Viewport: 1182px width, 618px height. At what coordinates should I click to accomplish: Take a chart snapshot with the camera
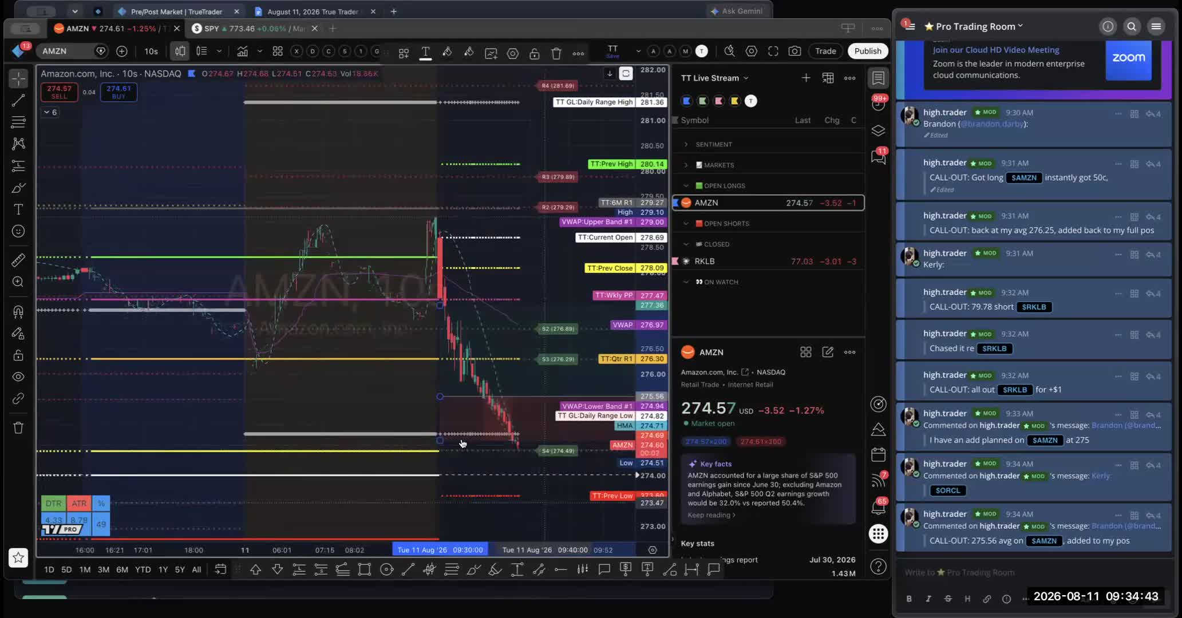794,51
